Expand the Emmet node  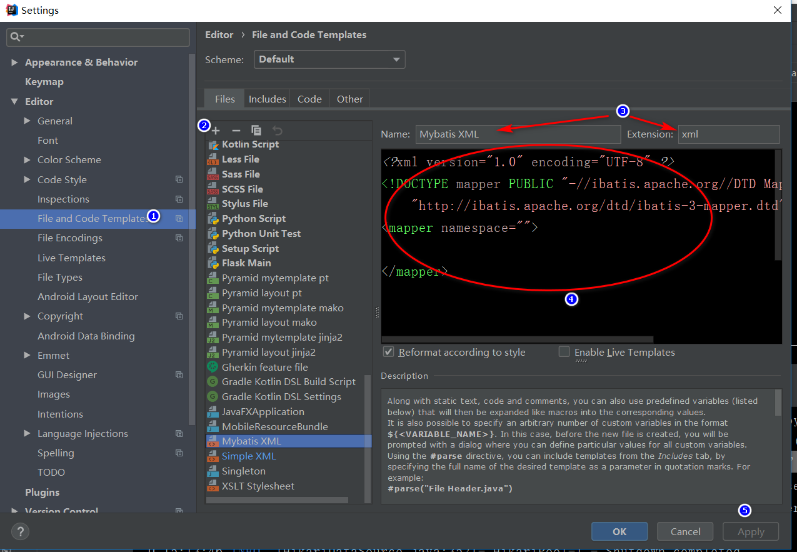click(x=27, y=356)
